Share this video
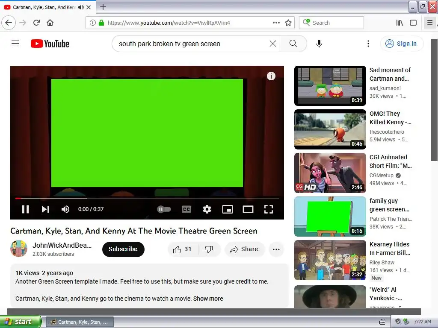438x328 pixels. 244,249
